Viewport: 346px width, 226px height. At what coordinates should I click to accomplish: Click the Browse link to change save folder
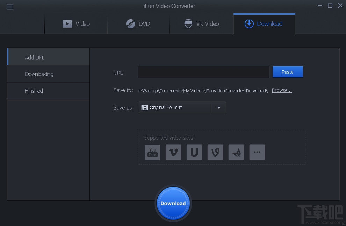click(x=282, y=90)
